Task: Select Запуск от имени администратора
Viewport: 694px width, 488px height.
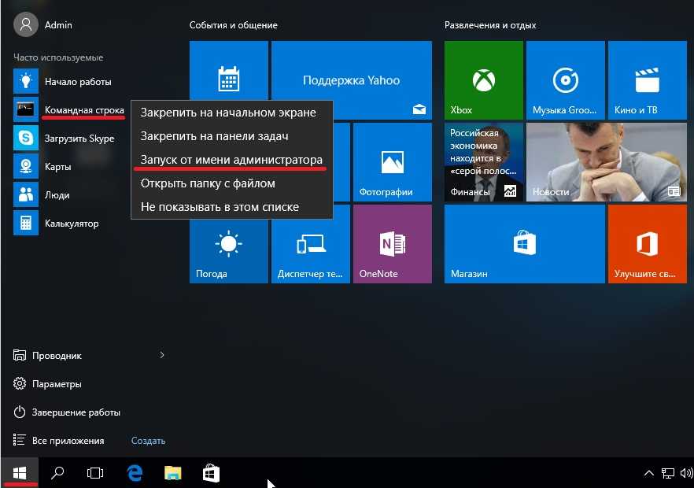Action: (231, 160)
